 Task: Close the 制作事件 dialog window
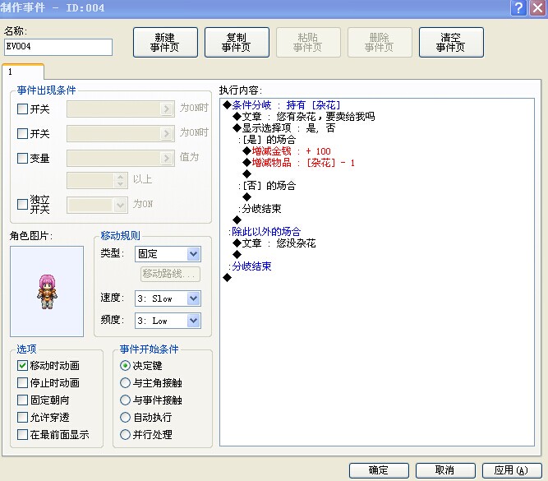click(x=537, y=7)
